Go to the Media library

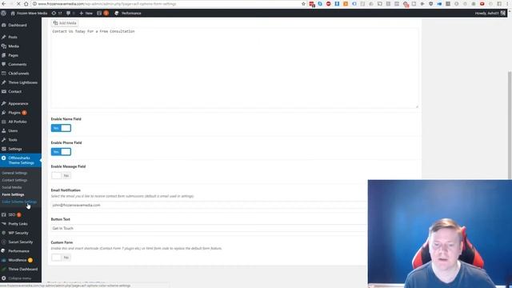tap(14, 46)
